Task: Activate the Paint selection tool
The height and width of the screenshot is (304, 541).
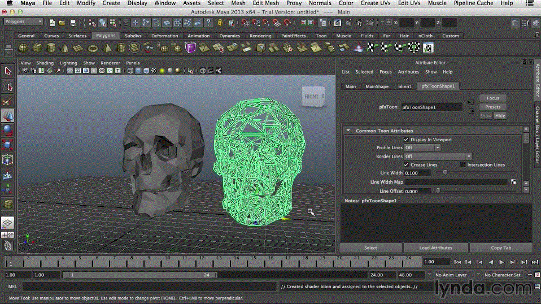Action: tap(7, 101)
